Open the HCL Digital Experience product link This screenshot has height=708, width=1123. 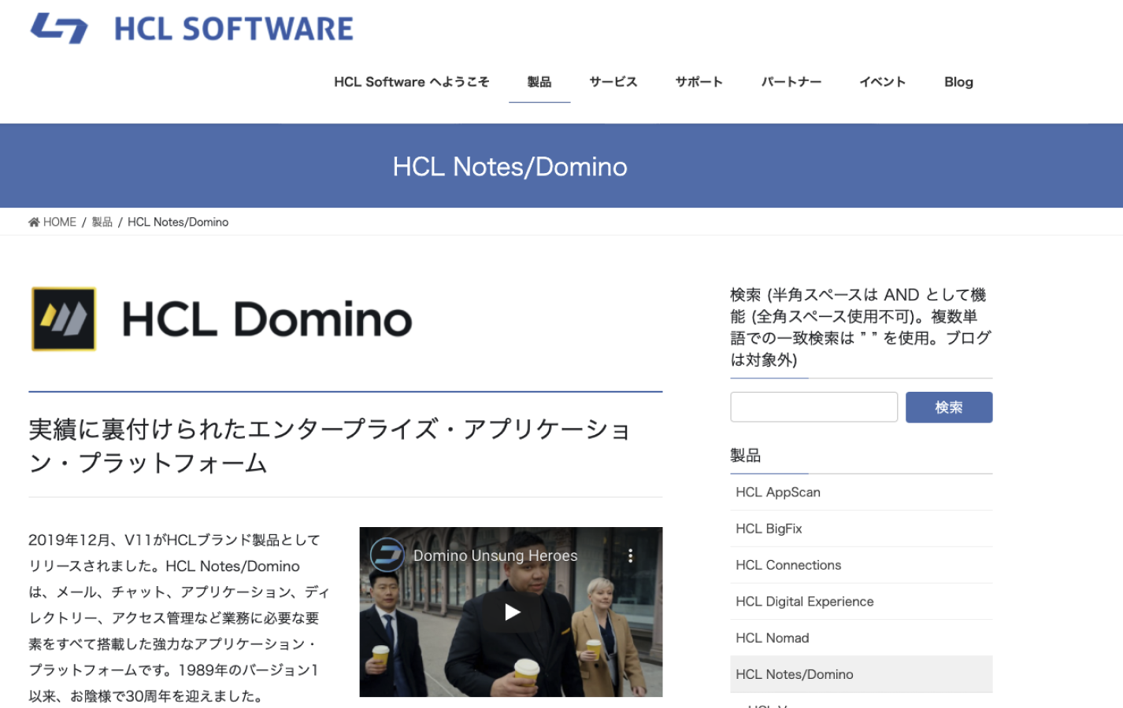(x=861, y=602)
